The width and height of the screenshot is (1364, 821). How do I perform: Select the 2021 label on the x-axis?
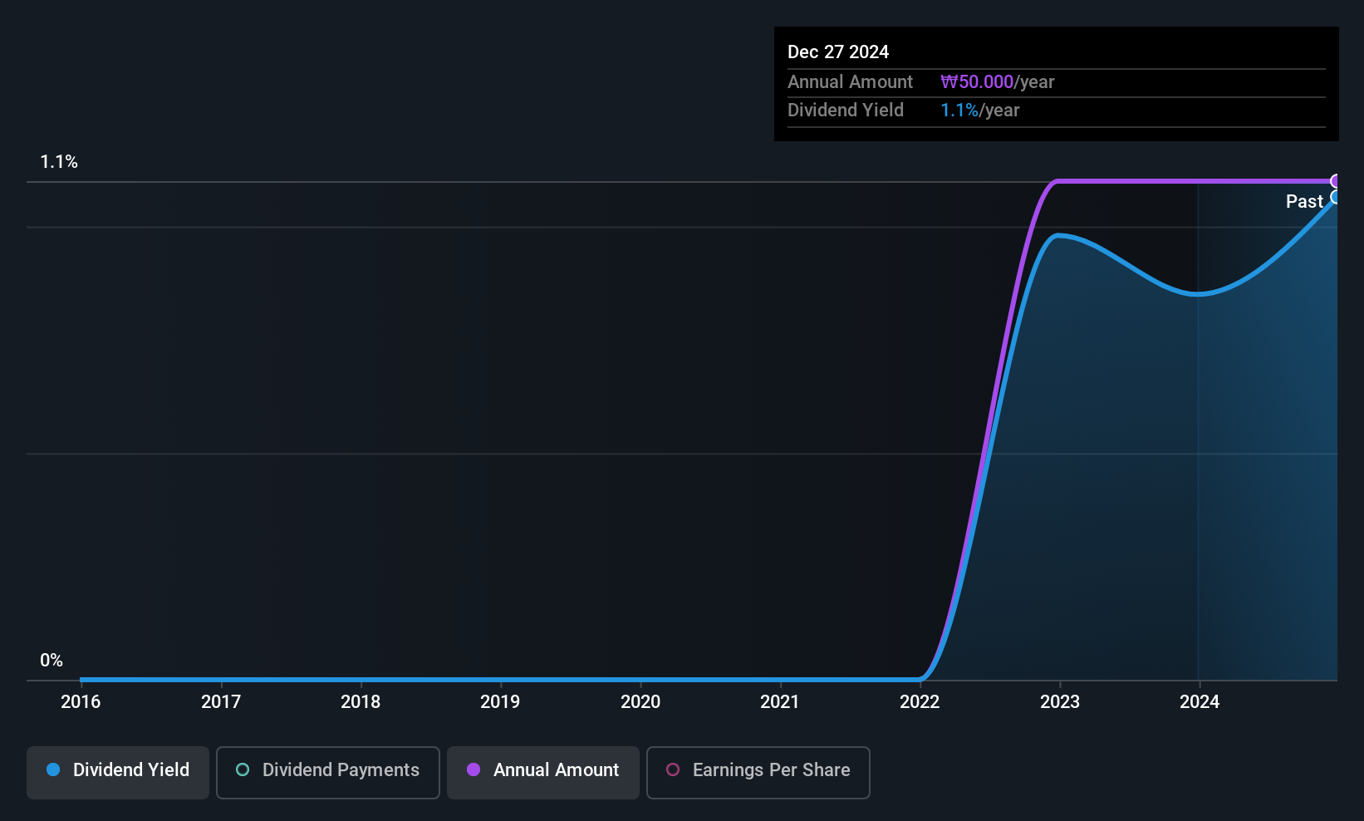pyautogui.click(x=780, y=702)
